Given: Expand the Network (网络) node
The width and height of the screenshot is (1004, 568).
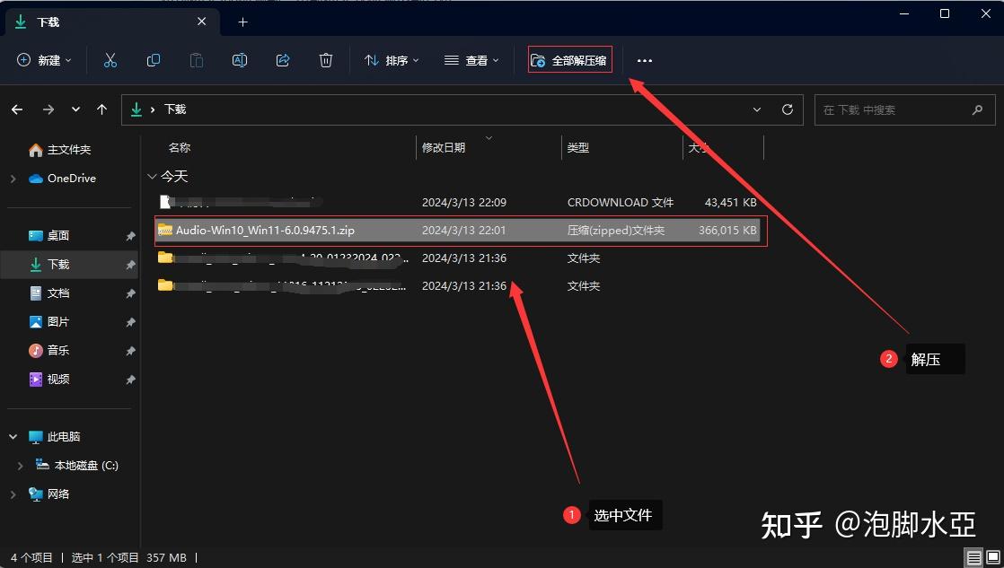Looking at the screenshot, I should (13, 494).
